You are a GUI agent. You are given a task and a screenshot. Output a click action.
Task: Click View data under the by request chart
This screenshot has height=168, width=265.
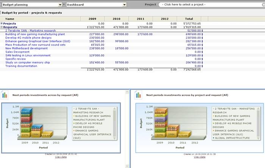coord(61,157)
